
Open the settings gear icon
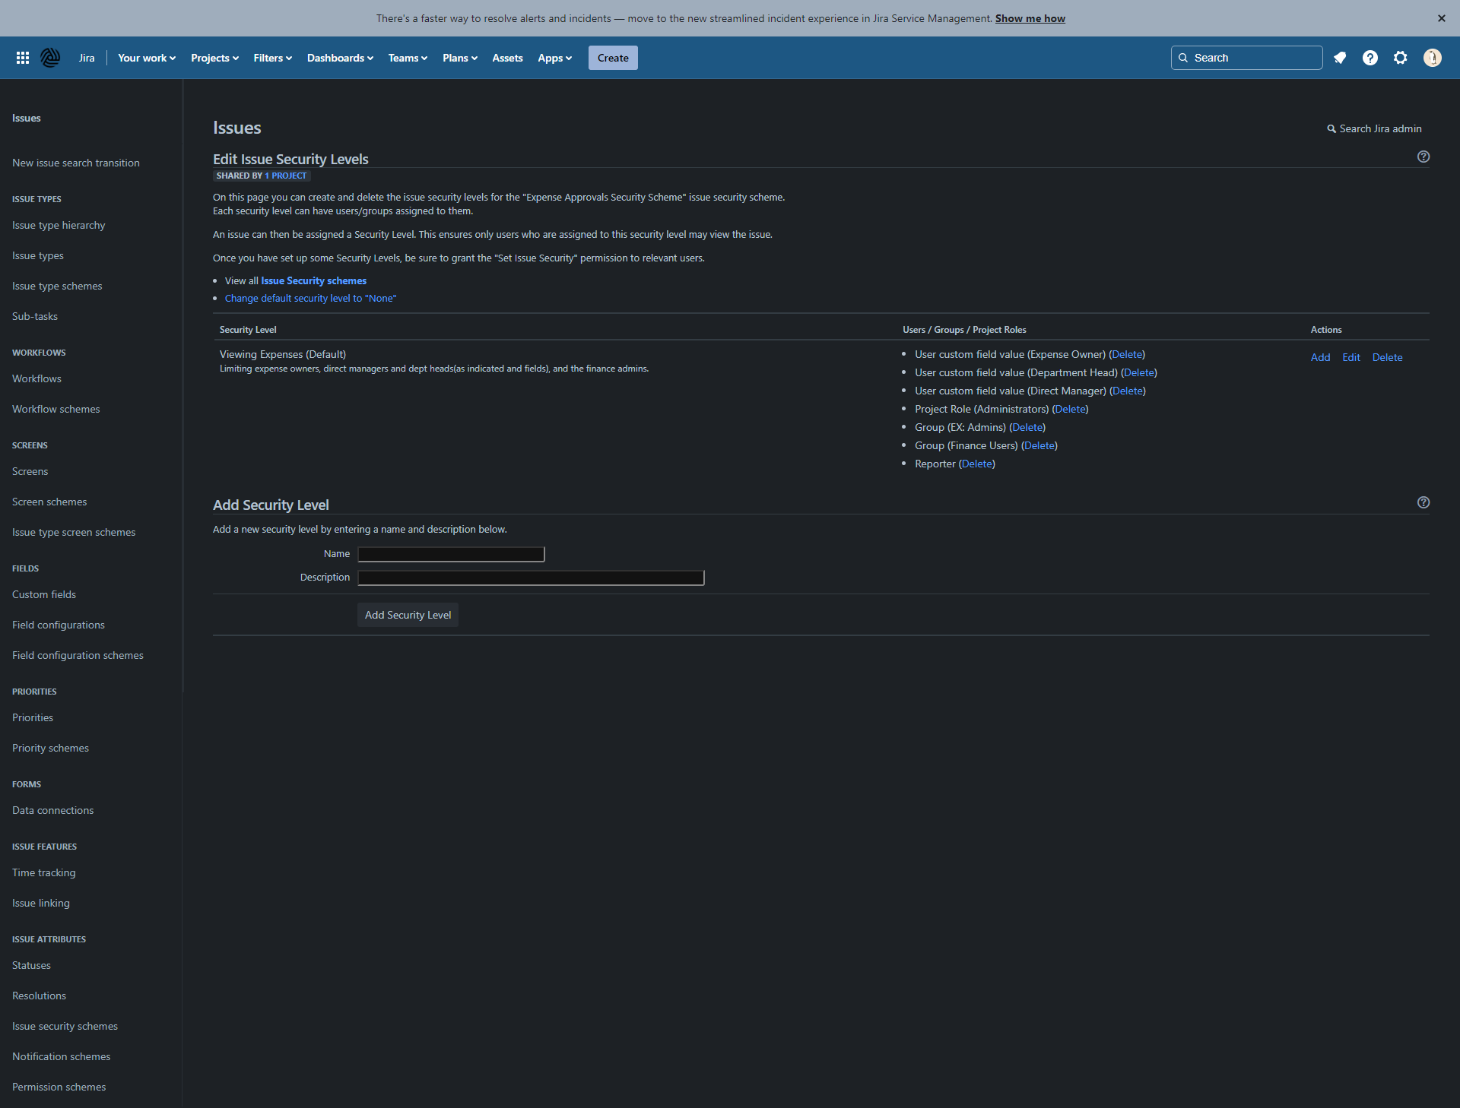coord(1401,58)
